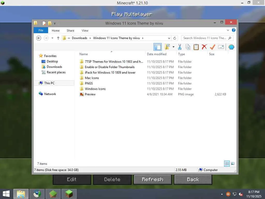Go back with the Back arrow
This screenshot has height=199, width=265.
39,38
